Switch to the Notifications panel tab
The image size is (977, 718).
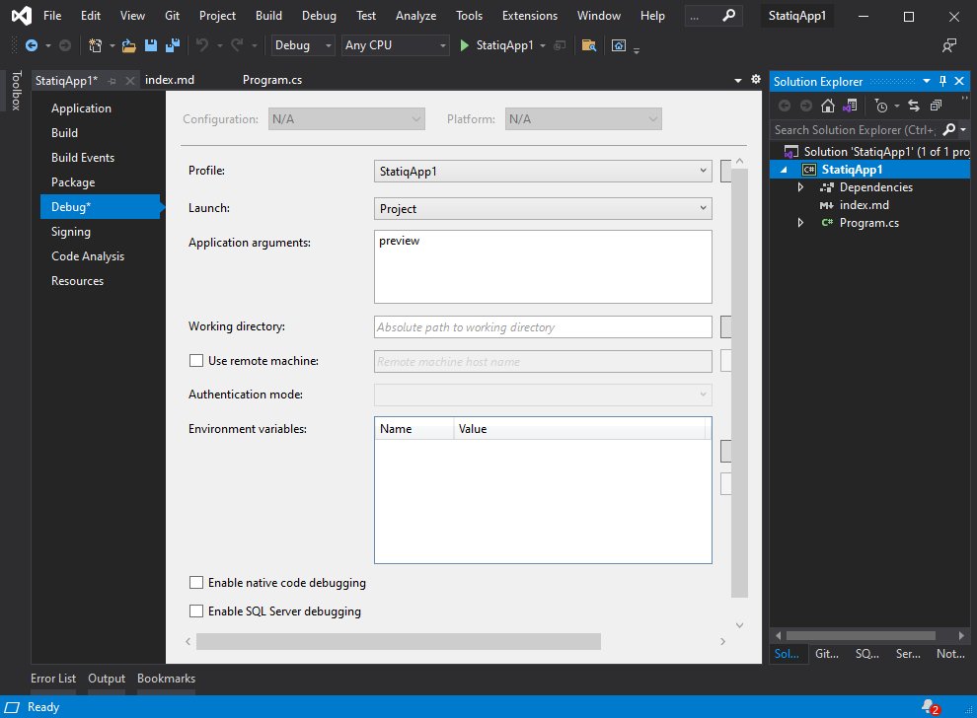click(950, 653)
